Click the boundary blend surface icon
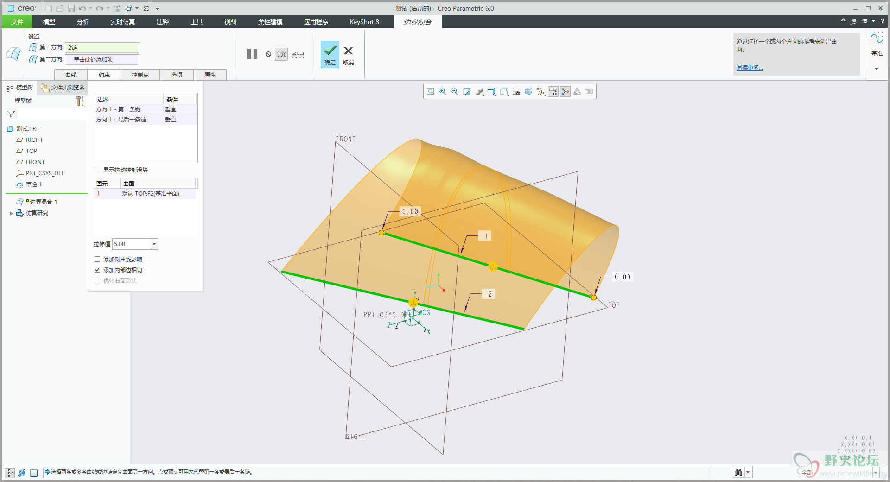This screenshot has width=890, height=482. tap(13, 54)
